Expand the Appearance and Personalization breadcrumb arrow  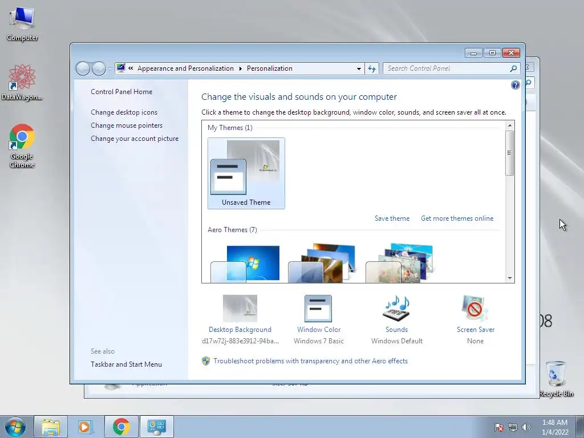[240, 68]
